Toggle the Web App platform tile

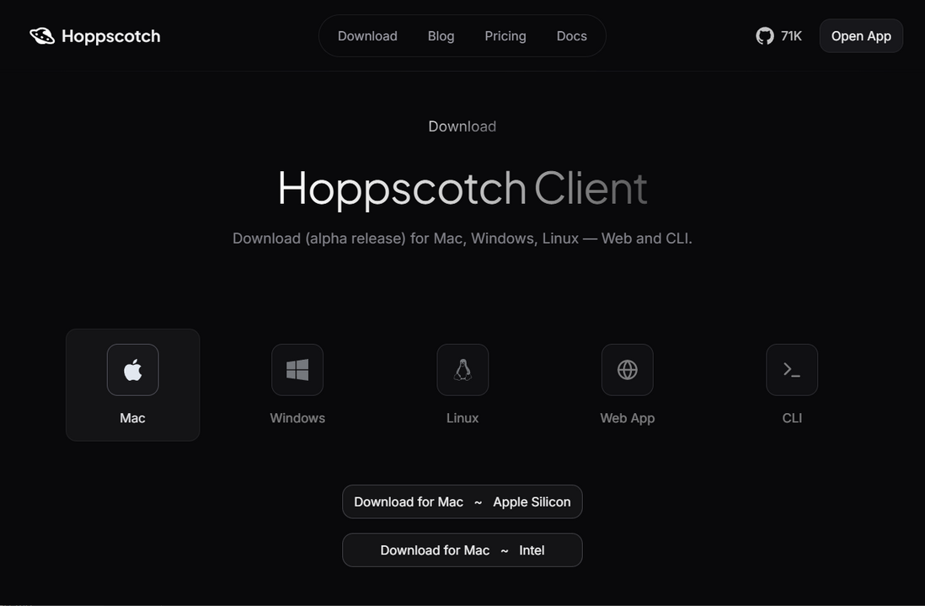click(x=627, y=384)
